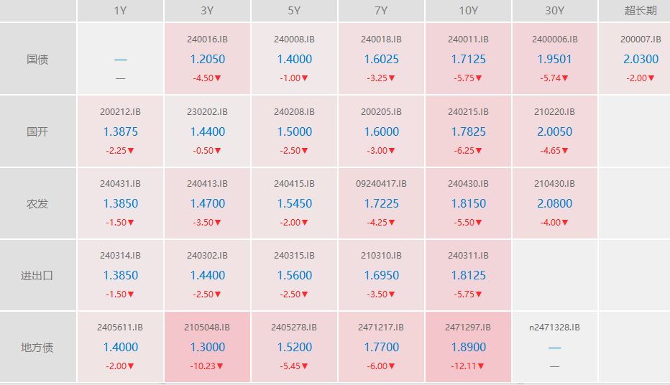Click the down arrow beside -4.65
Viewport: 670px width, 385px height.
[566, 151]
